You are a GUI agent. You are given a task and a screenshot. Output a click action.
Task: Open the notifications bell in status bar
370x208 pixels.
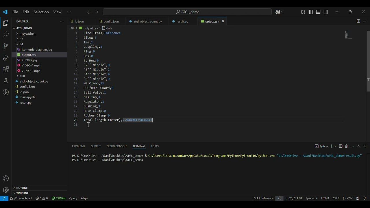[365, 198]
